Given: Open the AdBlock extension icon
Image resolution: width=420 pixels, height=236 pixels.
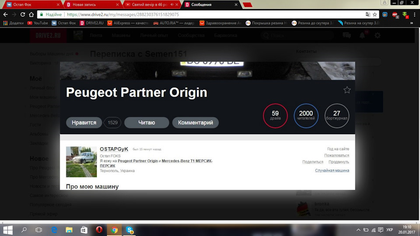Looking at the screenshot, I should point(395,15).
